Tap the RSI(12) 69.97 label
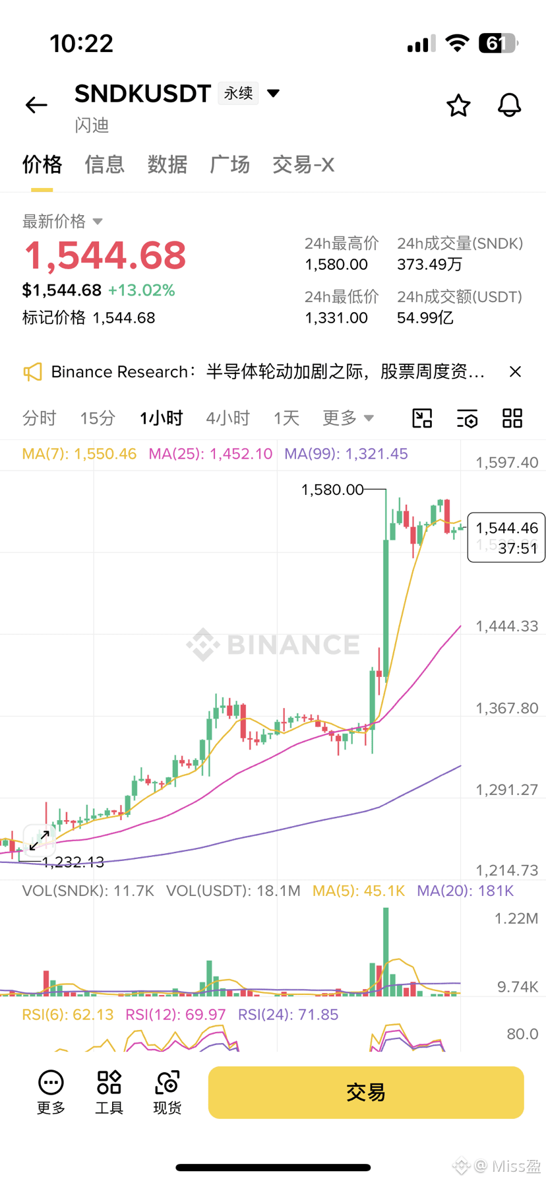Screen dimensions: 546x1183 (x=175, y=1015)
